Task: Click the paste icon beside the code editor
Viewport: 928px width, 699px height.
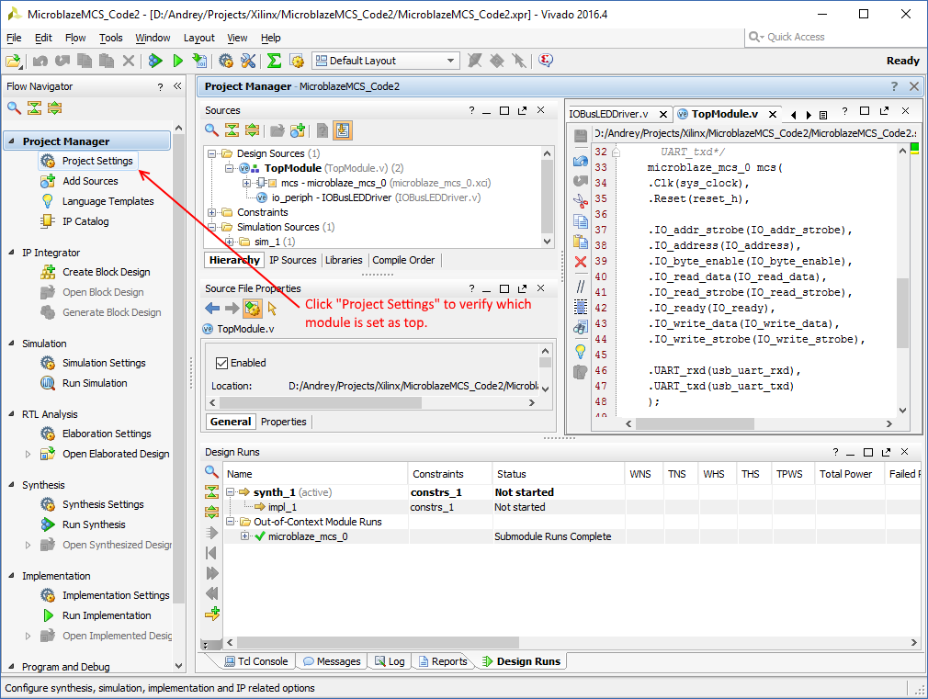Action: coord(580,241)
